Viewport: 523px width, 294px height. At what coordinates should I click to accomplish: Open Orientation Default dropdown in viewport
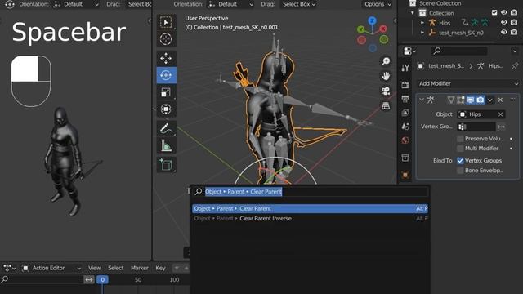[x=230, y=4]
